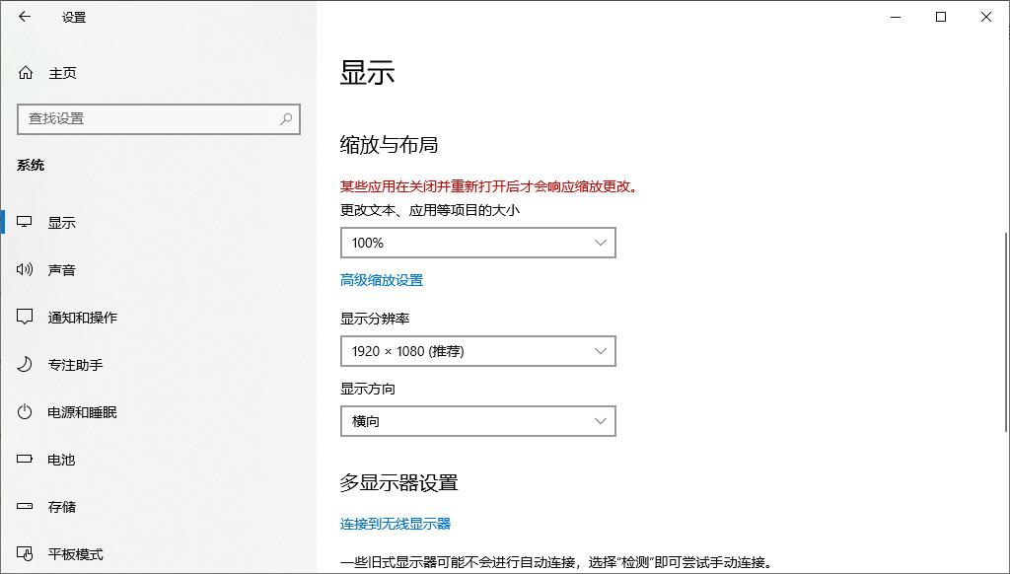Open the 100% scaling dropdown

tap(478, 243)
